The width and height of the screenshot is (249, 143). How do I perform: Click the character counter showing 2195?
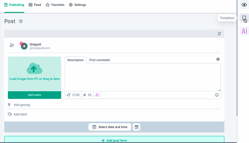pyautogui.click(x=73, y=95)
